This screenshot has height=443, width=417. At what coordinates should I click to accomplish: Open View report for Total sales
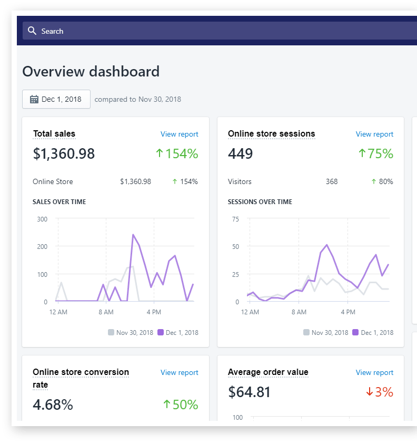[x=179, y=134]
